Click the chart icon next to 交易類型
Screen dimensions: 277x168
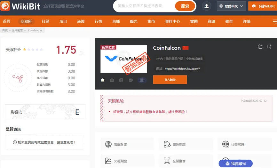click(108, 161)
